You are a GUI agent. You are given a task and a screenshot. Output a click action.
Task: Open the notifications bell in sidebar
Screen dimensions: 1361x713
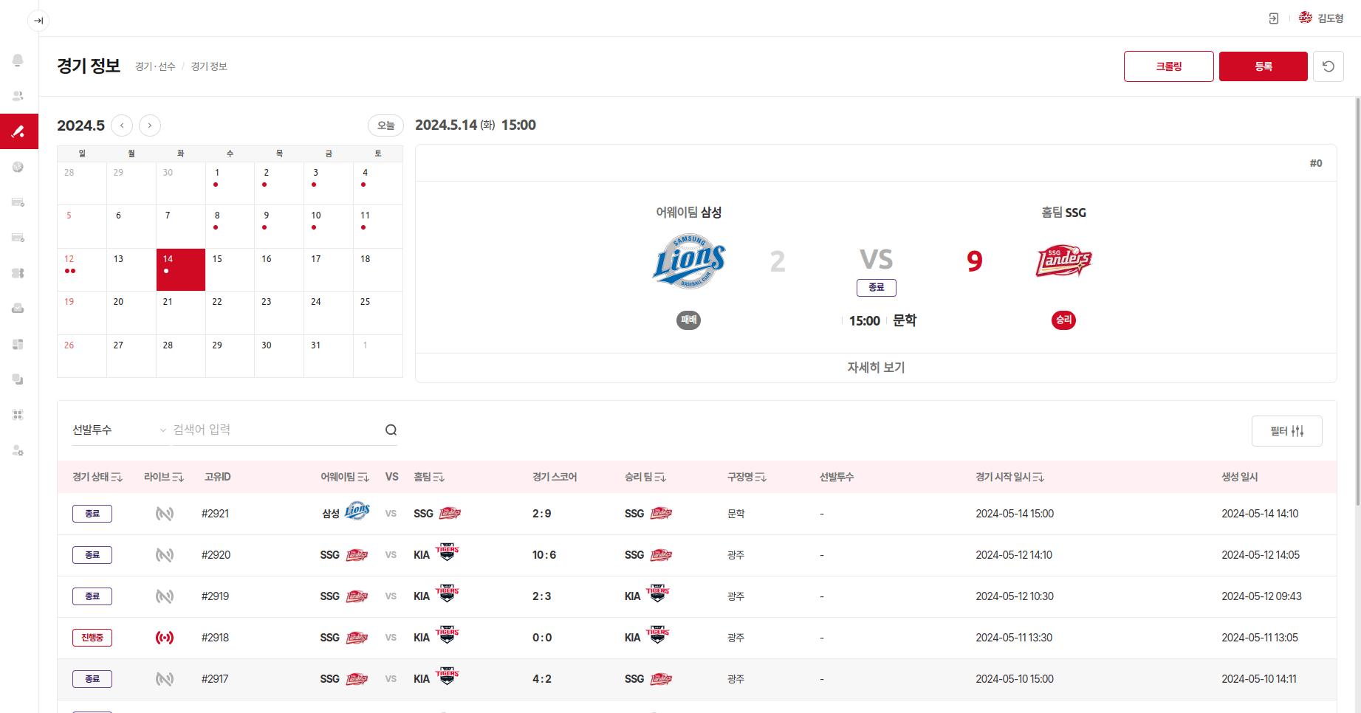point(18,61)
